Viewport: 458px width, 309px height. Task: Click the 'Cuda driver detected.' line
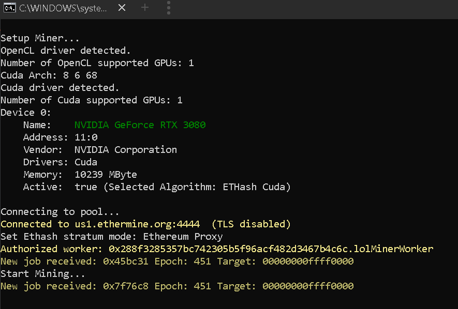point(60,88)
